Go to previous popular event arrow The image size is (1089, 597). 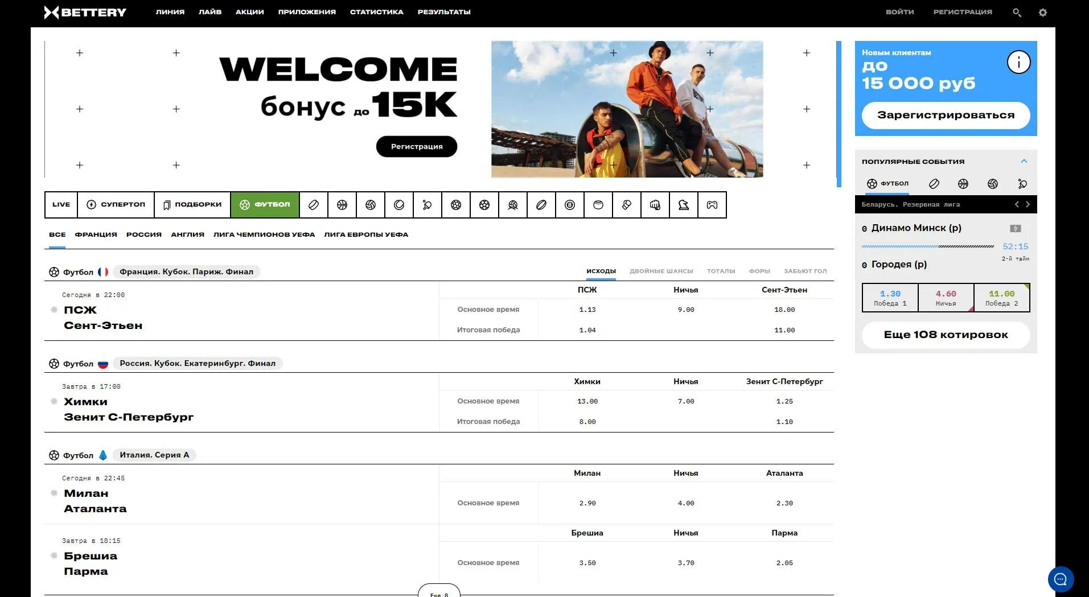1017,204
